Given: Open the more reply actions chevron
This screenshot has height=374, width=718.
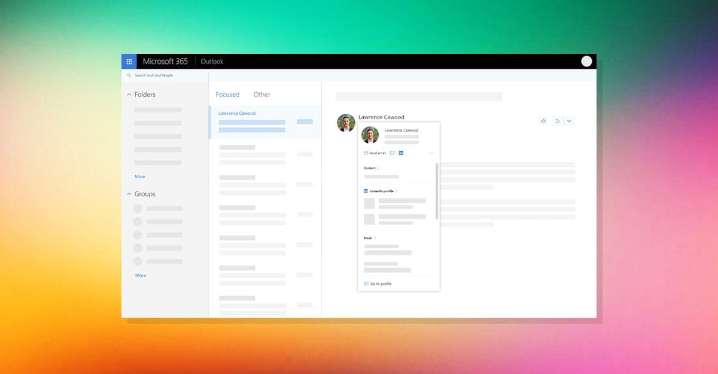Looking at the screenshot, I should point(569,120).
